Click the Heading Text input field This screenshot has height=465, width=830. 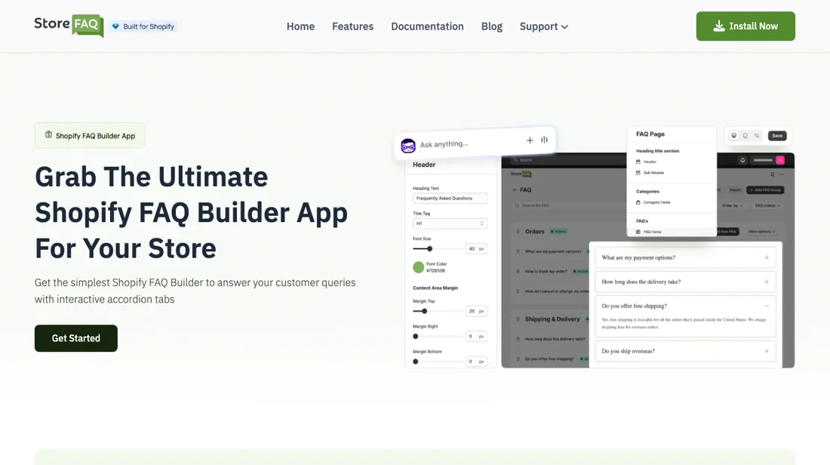(x=450, y=198)
